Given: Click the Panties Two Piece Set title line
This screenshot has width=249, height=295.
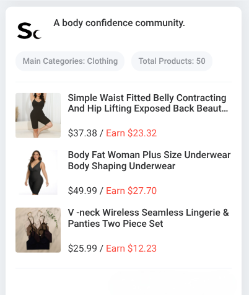Looking at the screenshot, I should tap(115, 224).
